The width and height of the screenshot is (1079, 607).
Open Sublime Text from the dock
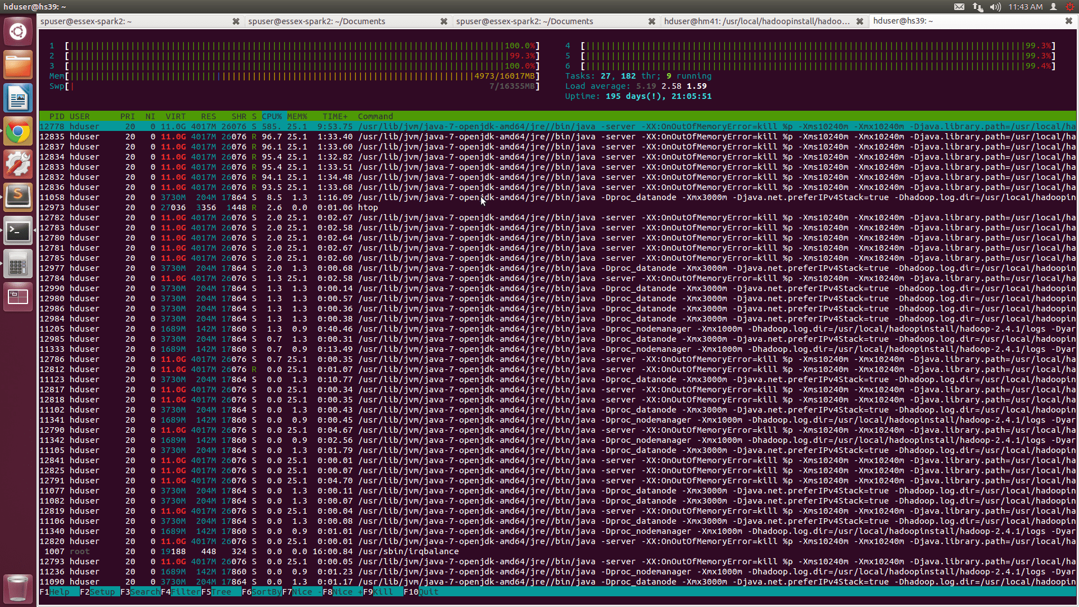coord(18,197)
